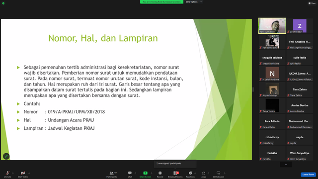The height and width of the screenshot is (179, 318).
Task: Open audio options arrow beside Unmute
Action: pos(13,173)
